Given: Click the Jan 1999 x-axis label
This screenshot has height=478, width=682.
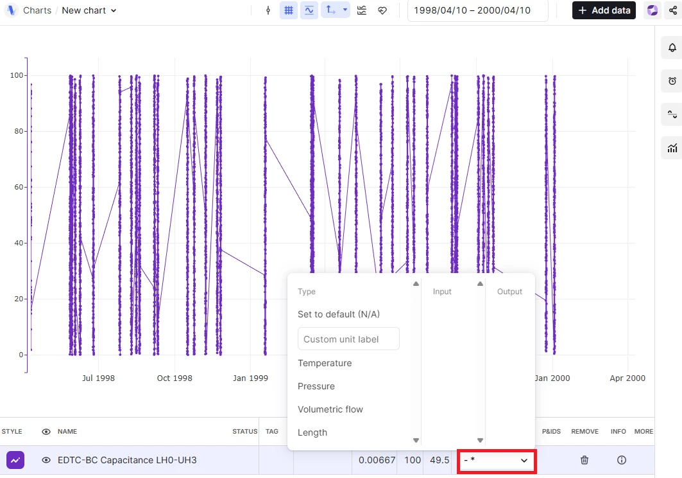Looking at the screenshot, I should (250, 378).
